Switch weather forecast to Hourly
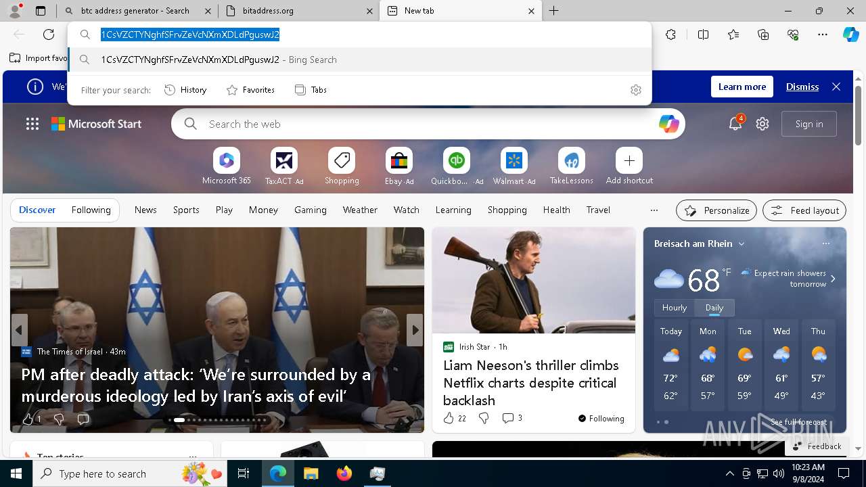 tap(674, 307)
